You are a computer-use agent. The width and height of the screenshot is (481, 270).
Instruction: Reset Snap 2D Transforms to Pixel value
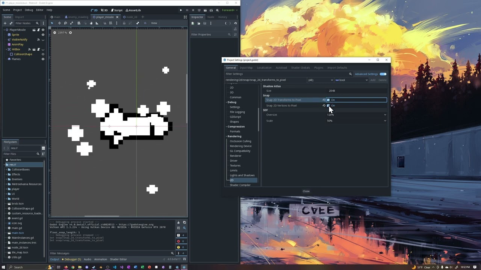324,100
